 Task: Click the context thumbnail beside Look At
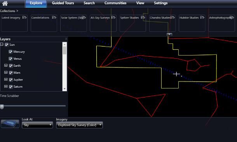(10, 124)
